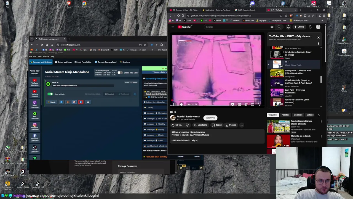
Task: Open video player settings gear
Action: [246, 104]
